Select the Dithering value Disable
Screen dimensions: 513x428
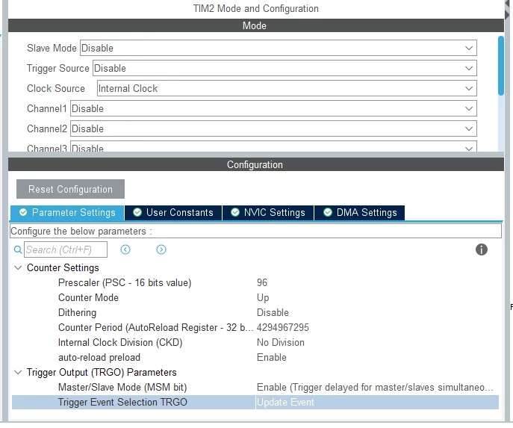pyautogui.click(x=273, y=313)
